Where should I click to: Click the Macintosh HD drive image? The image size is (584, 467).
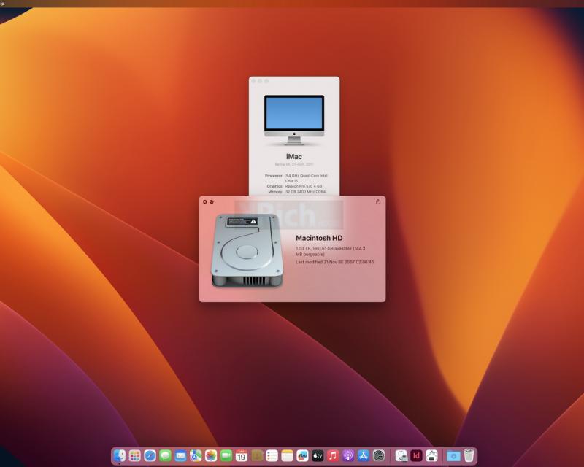[x=247, y=250]
